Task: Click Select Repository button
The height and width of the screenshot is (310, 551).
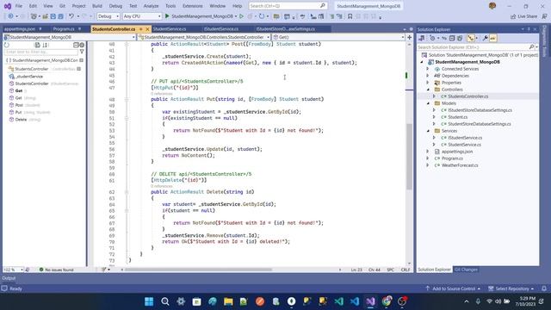Action: [511, 288]
